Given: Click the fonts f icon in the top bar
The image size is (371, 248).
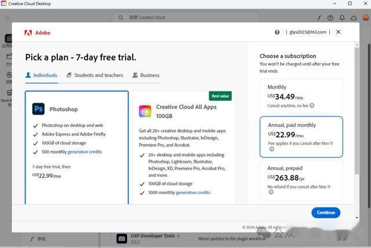Looking at the screenshot, I should pyautogui.click(x=319, y=18).
